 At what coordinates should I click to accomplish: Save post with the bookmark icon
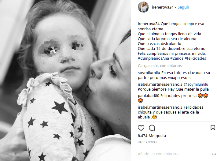click(213, 128)
